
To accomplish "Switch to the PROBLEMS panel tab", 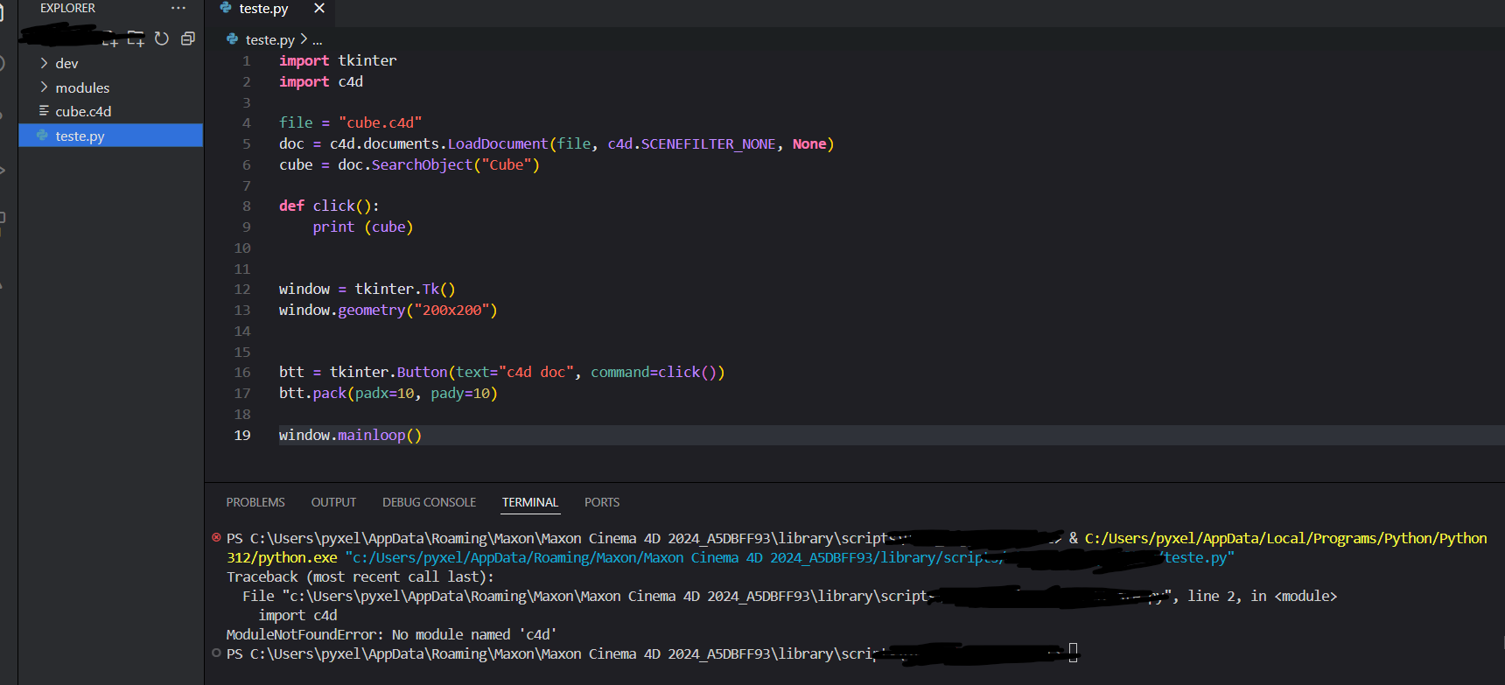I will click(x=255, y=502).
